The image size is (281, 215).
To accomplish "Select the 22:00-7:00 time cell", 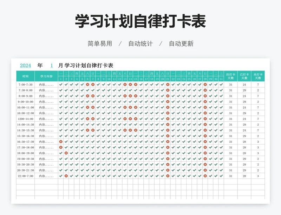I will point(25,176).
